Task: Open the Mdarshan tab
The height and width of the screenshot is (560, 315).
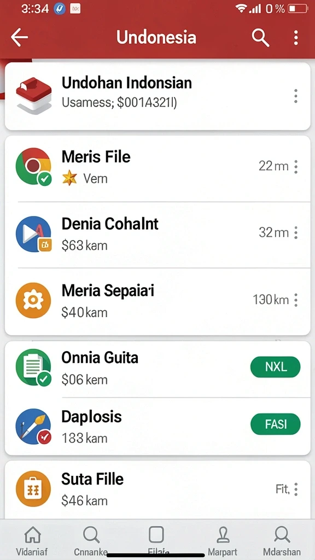Action: pyautogui.click(x=282, y=541)
